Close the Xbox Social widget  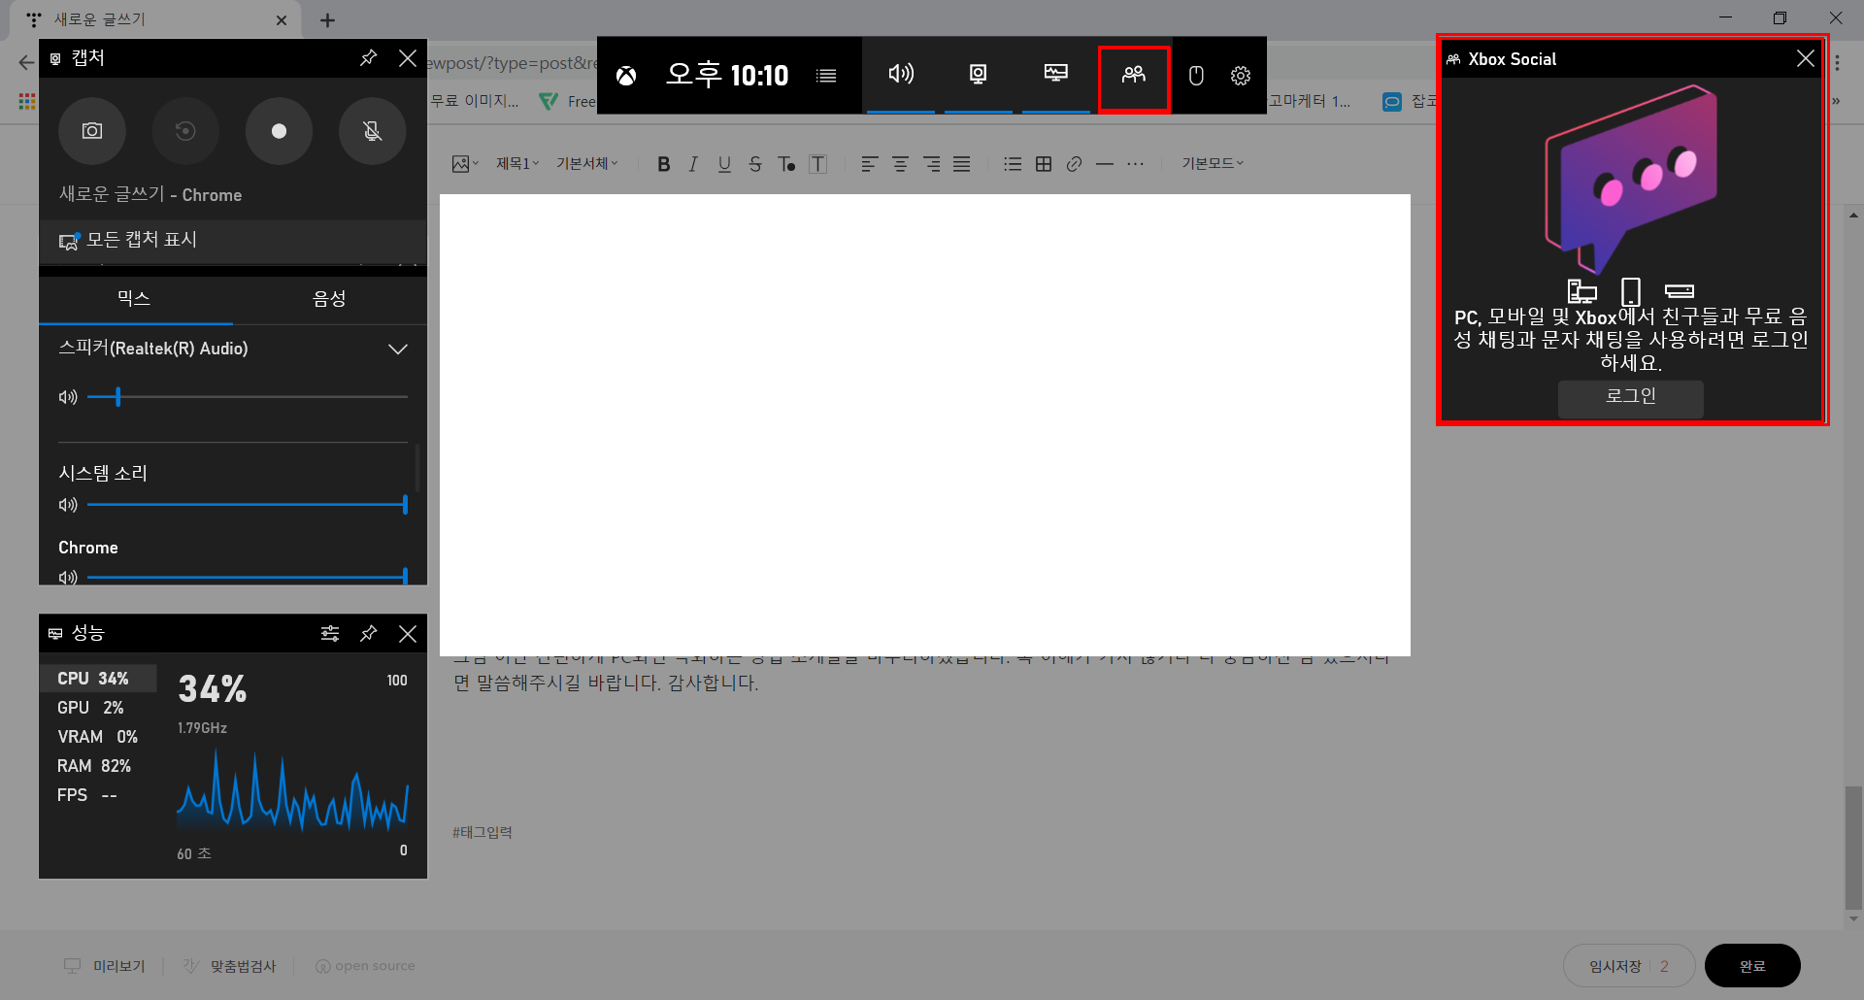click(1806, 59)
